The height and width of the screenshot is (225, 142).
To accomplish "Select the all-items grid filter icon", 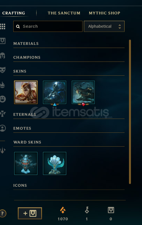I will click(2, 26).
